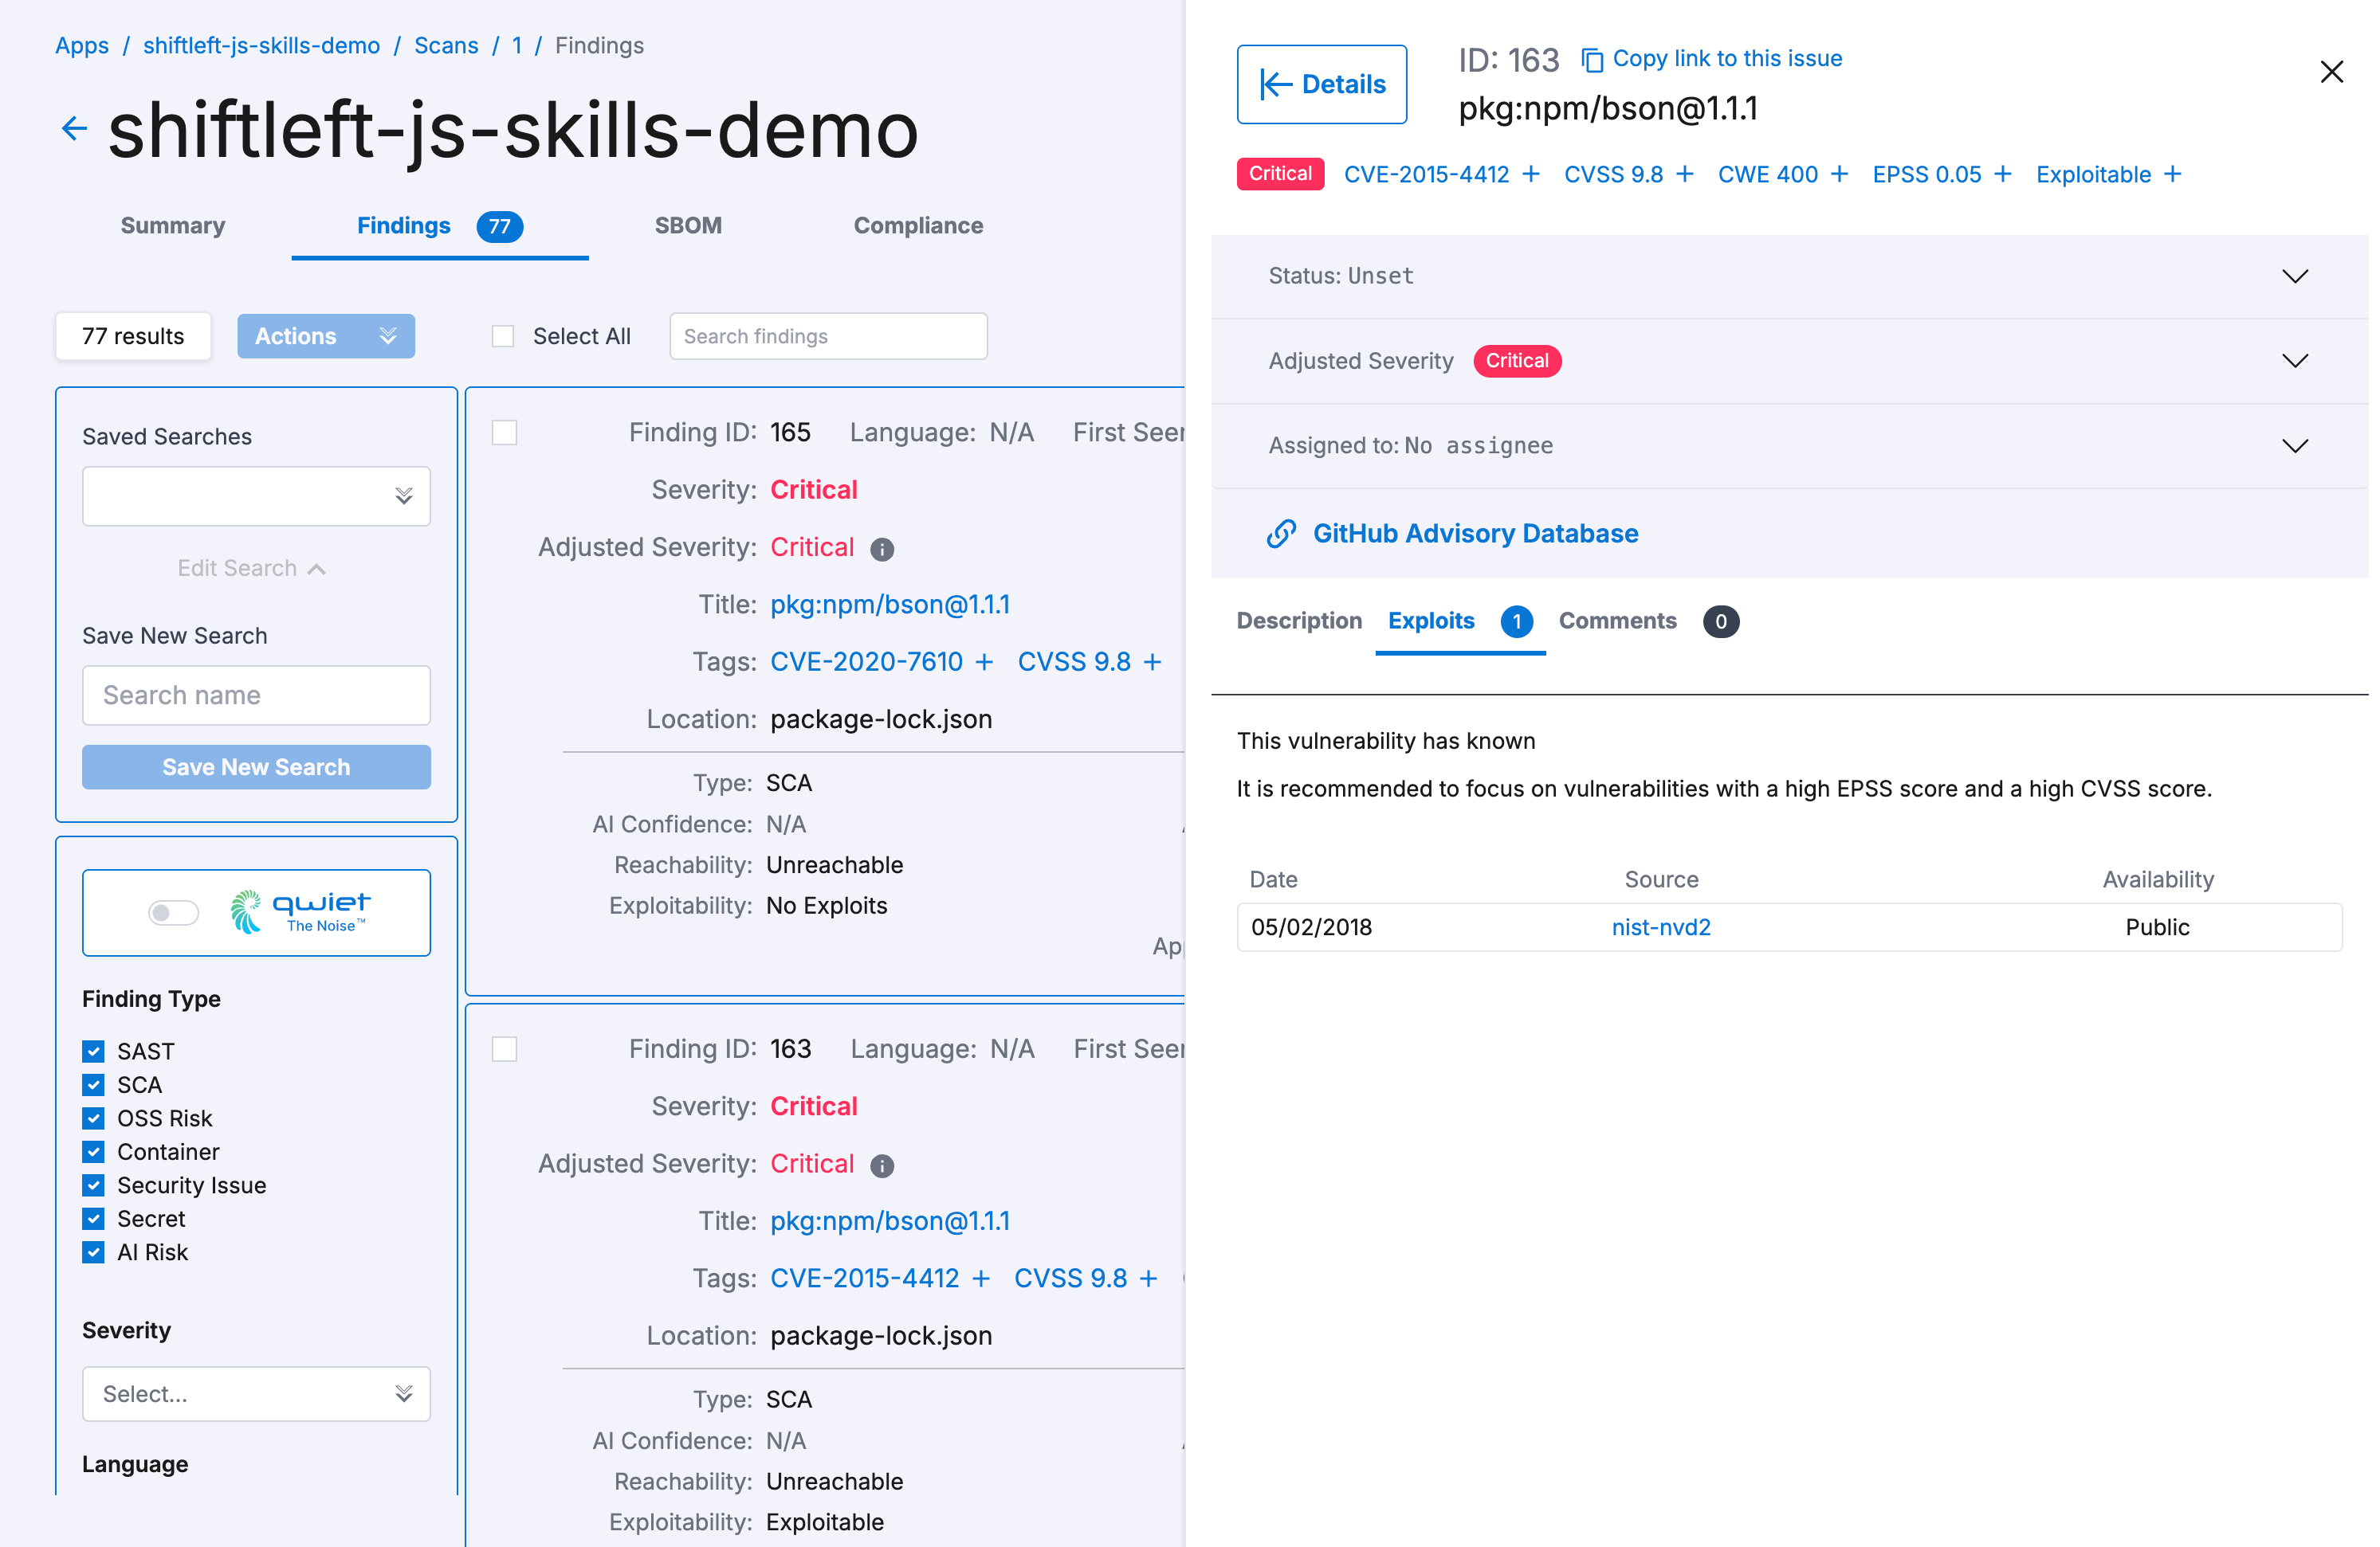Show the Description tab in details panel
The image size is (2380, 1547).
[1299, 621]
